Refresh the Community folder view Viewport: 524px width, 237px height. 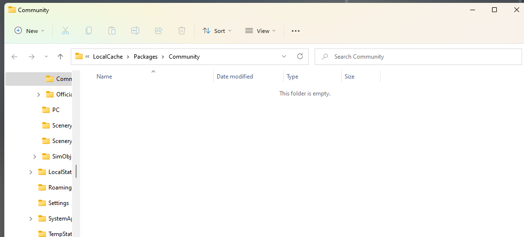point(300,57)
